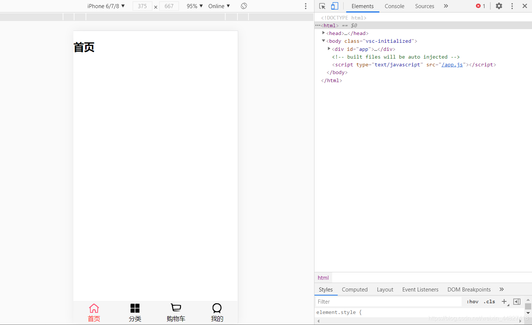
Task: Tap the 分类 category grid icon
Action: (135, 308)
